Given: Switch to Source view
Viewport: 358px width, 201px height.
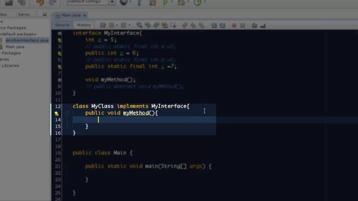Looking at the screenshot, I should pyautogui.click(x=62, y=25).
